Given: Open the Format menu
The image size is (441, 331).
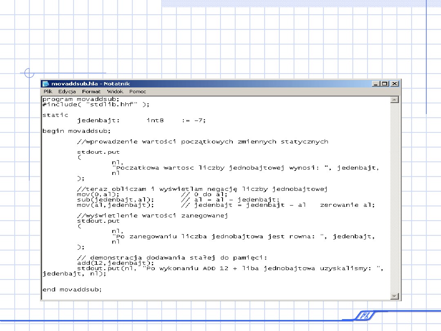Looking at the screenshot, I should (x=91, y=92).
